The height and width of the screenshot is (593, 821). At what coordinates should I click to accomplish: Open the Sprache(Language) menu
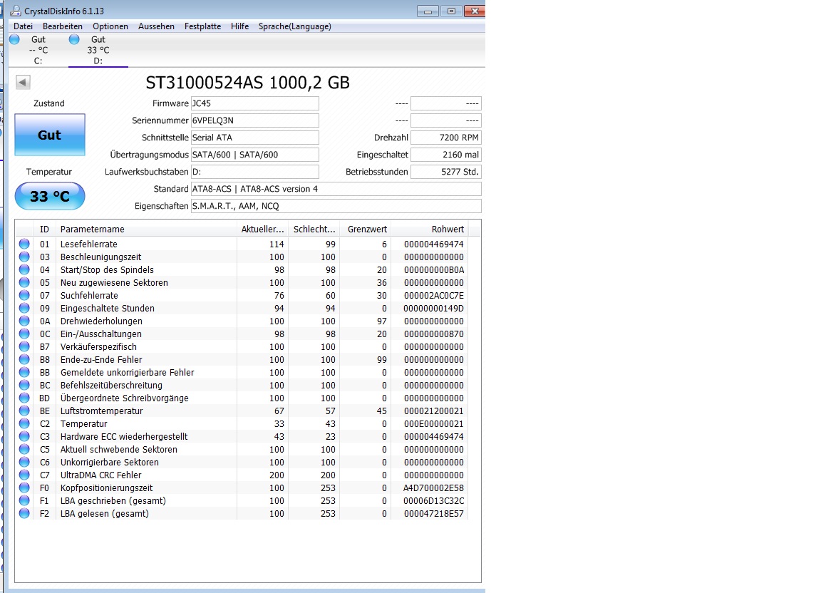(x=295, y=26)
